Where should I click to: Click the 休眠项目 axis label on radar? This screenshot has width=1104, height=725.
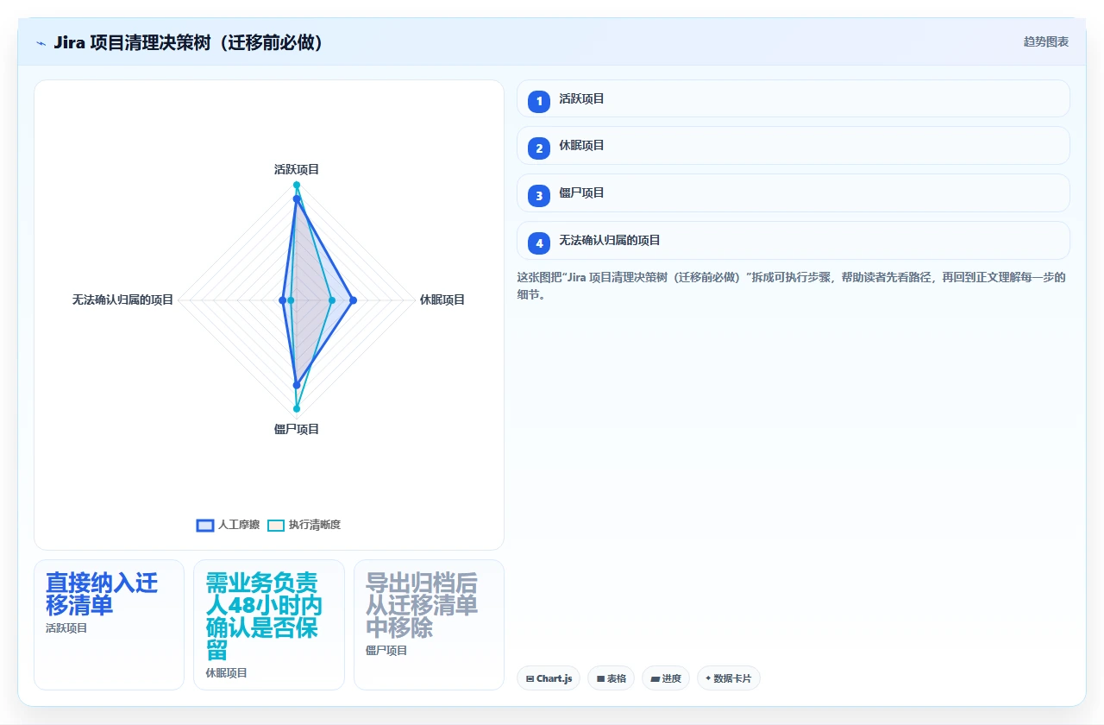pos(442,299)
